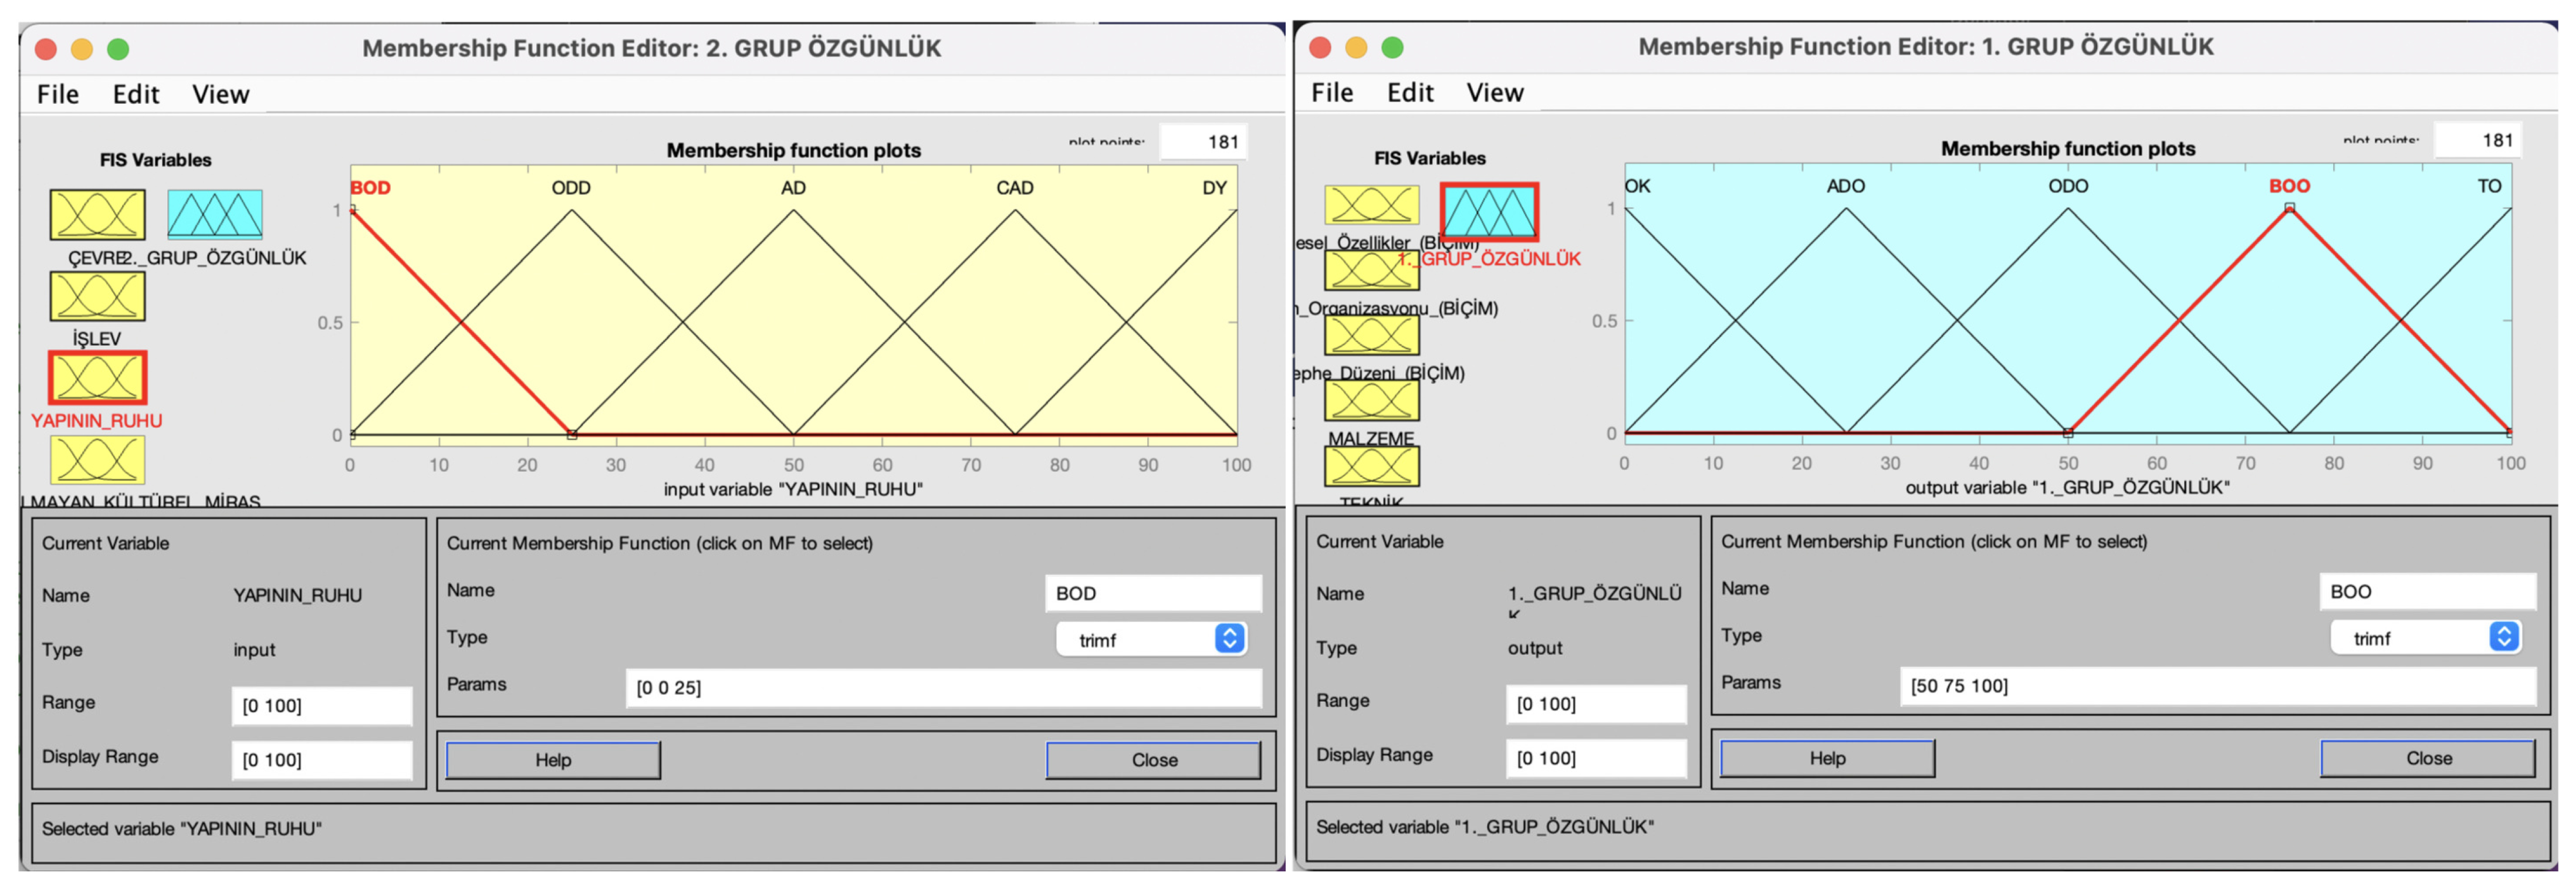Select the MALZEME input variable icon

coord(1371,400)
